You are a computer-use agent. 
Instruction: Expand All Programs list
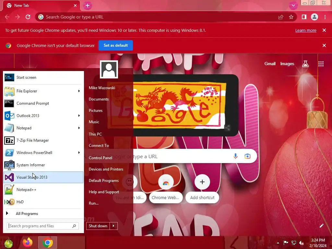(43, 214)
